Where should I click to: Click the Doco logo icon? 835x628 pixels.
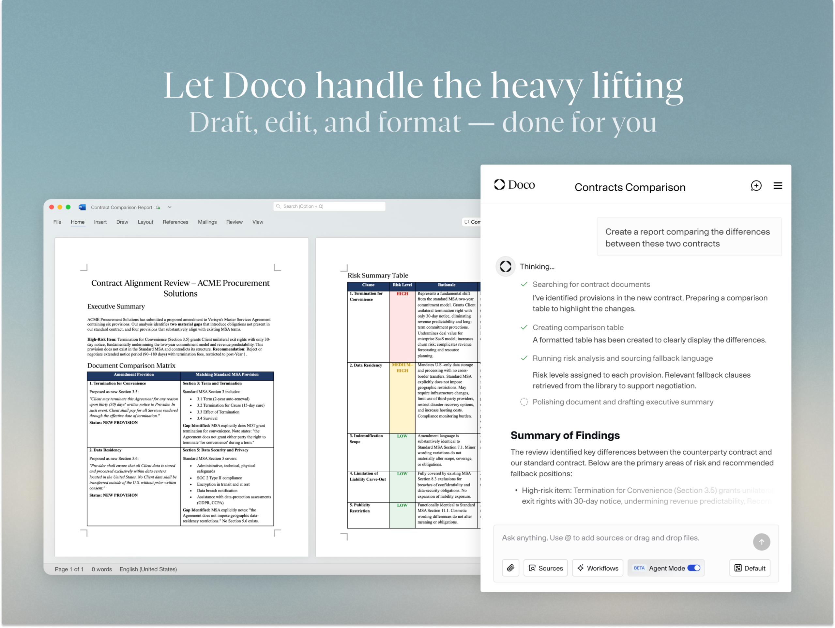499,184
